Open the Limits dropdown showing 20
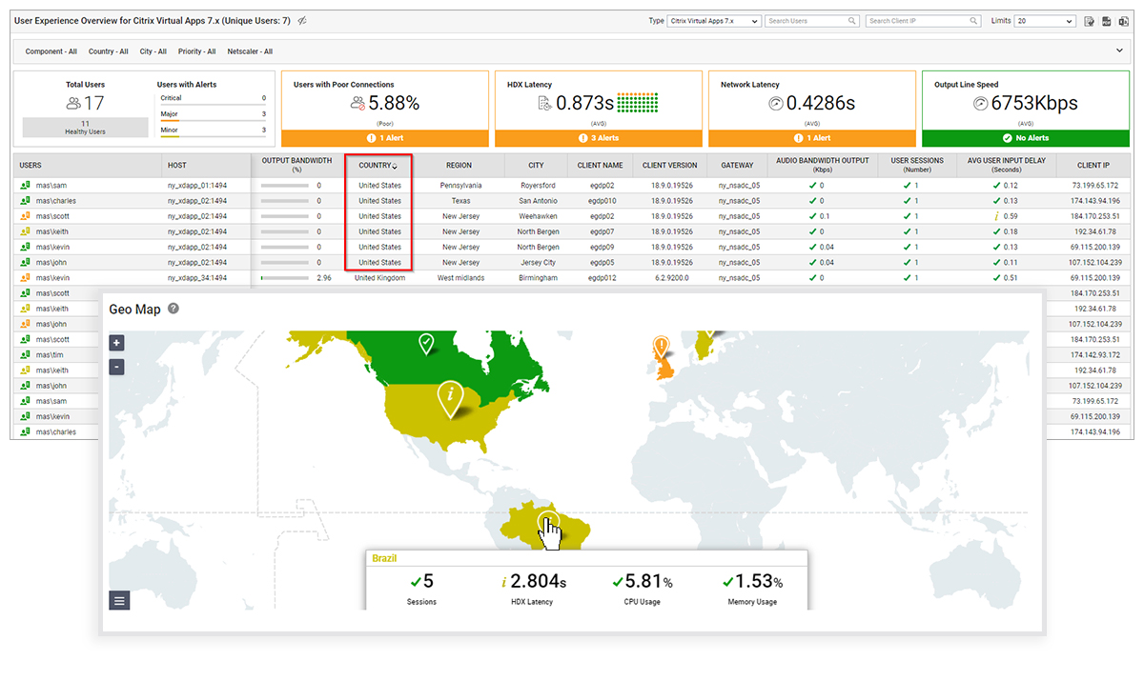 point(1046,21)
